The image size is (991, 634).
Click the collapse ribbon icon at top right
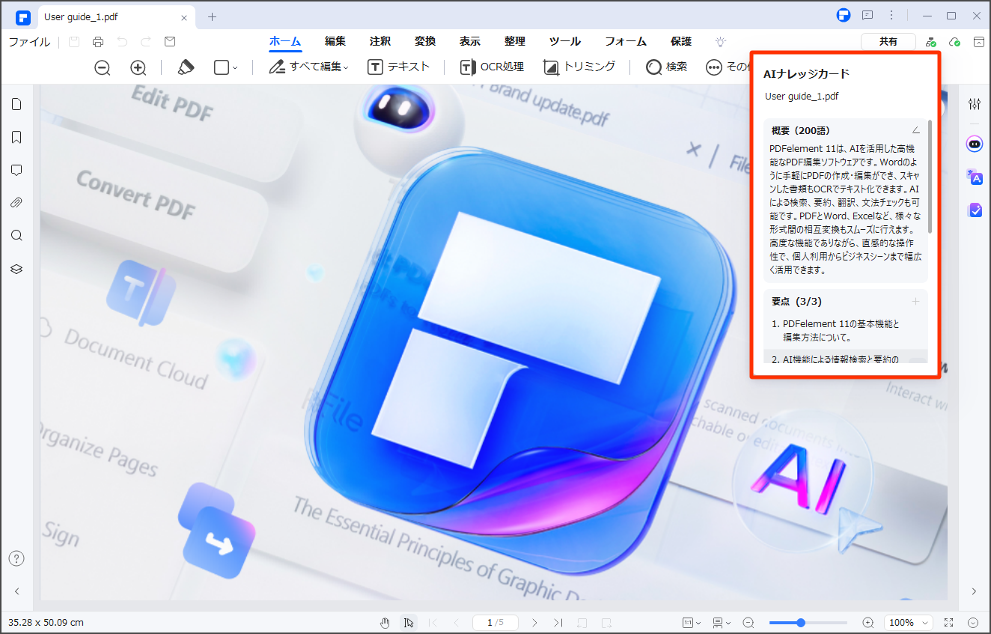click(978, 42)
